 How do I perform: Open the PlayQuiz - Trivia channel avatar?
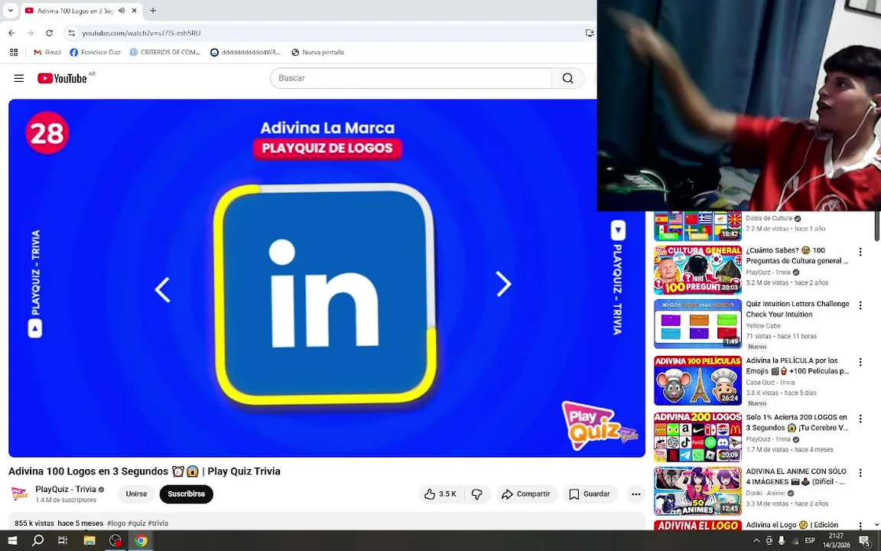point(20,494)
